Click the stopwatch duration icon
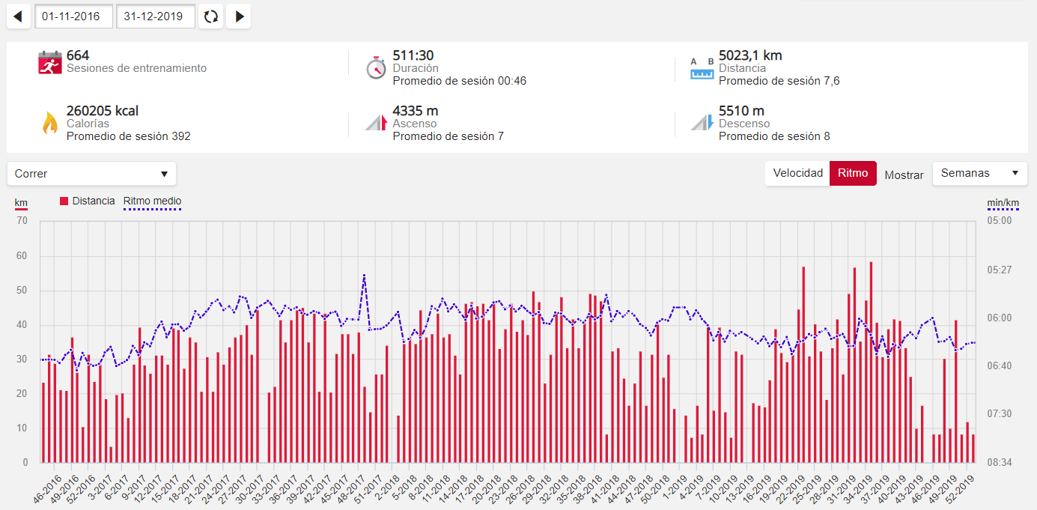Screen dimensions: 1037x510 click(x=376, y=66)
